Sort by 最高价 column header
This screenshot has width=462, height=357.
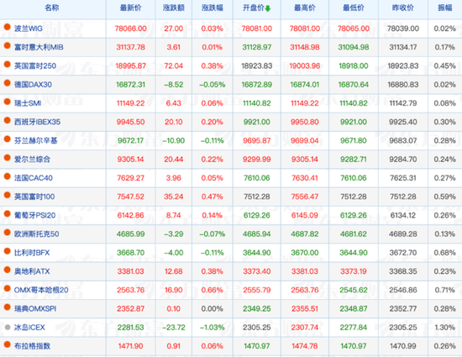point(305,8)
